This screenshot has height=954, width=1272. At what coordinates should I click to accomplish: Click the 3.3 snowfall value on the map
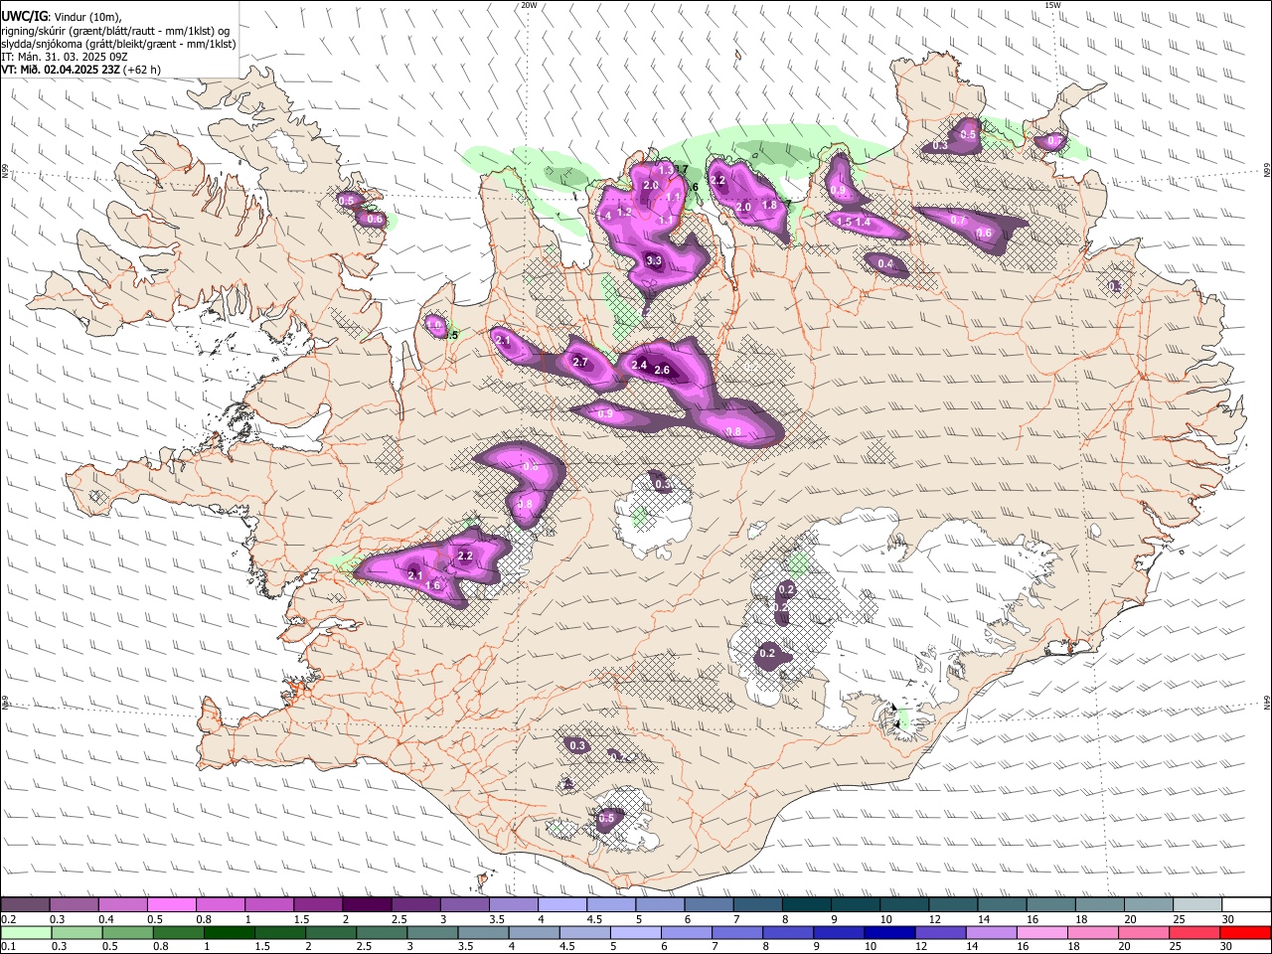pyautogui.click(x=654, y=261)
